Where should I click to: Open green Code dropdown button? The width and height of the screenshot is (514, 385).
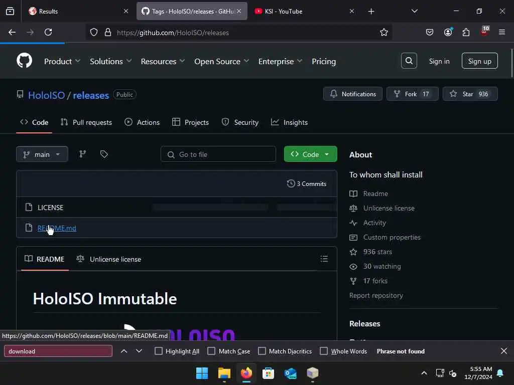(x=310, y=154)
